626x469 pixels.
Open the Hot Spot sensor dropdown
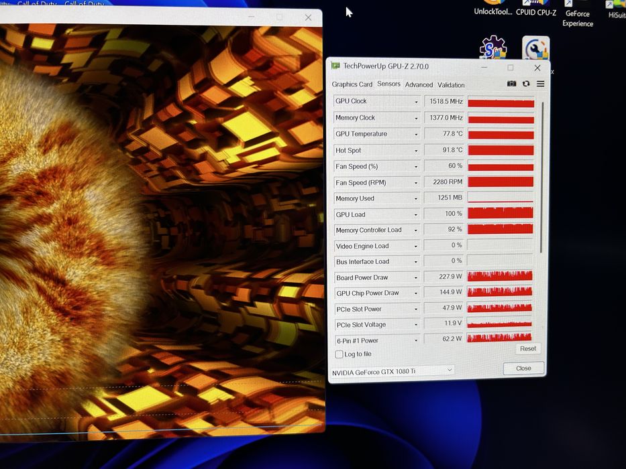coord(416,151)
